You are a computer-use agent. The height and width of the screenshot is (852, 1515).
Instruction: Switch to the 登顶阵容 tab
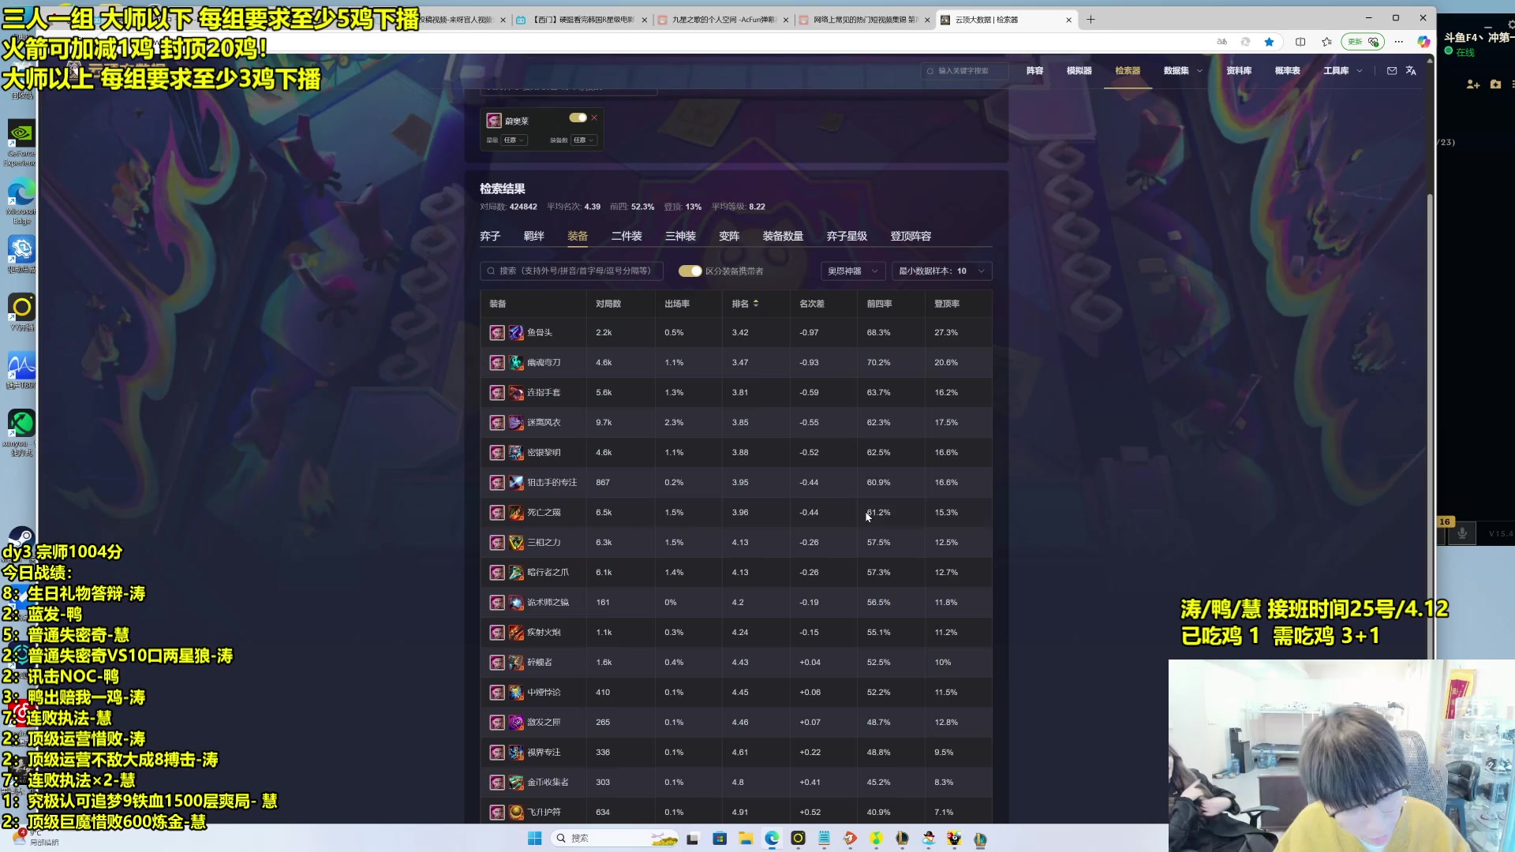click(x=911, y=237)
